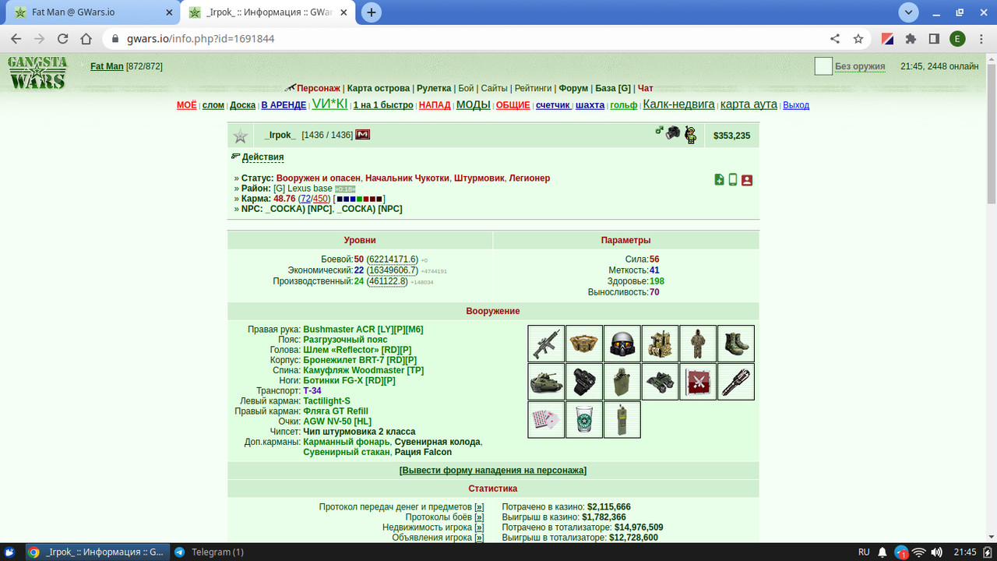This screenshot has height=561, width=997.
Task: Click the Калк-недвига link
Action: click(678, 104)
